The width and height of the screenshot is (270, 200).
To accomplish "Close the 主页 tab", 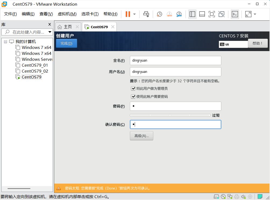I will point(77,27).
